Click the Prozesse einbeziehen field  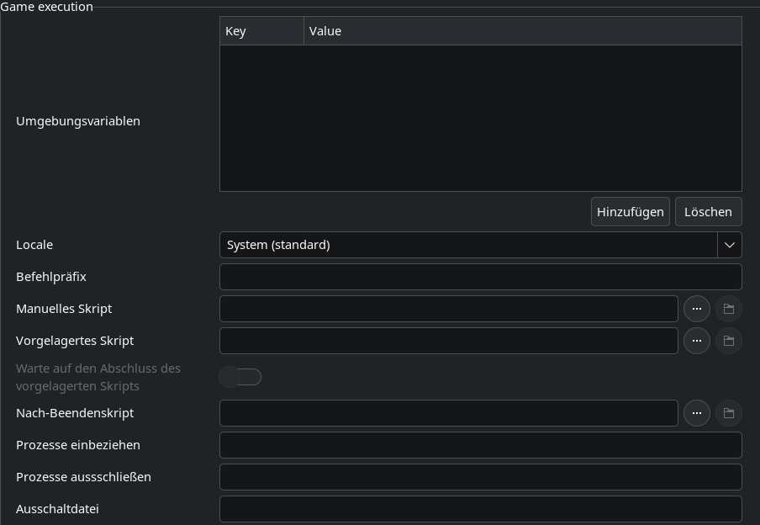coord(480,445)
